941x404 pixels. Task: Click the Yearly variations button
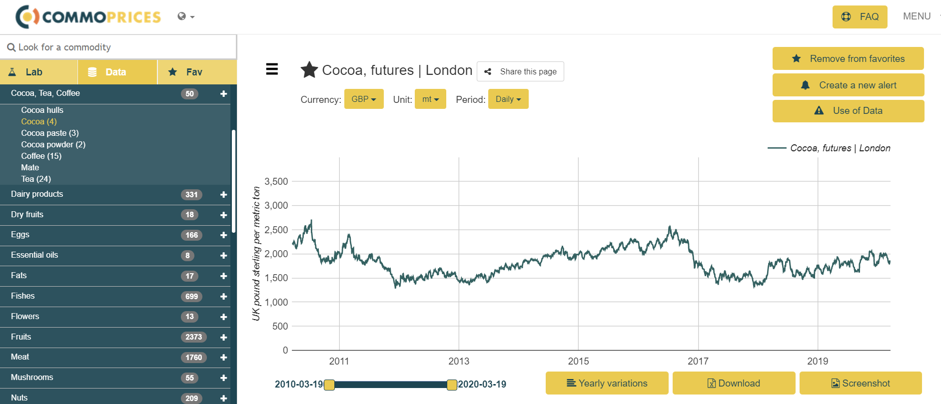coord(607,383)
